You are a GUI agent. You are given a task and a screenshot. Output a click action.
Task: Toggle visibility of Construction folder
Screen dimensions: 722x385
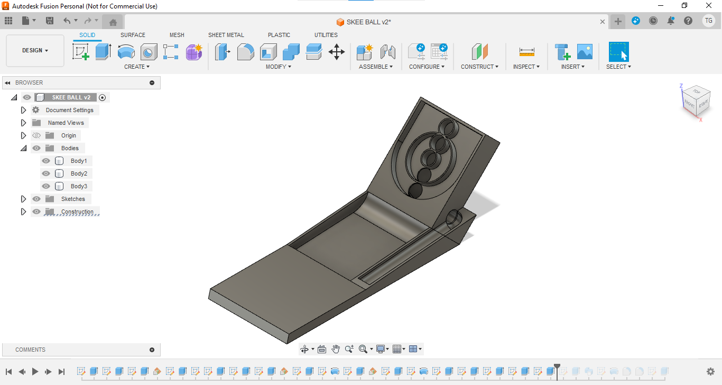click(x=36, y=212)
